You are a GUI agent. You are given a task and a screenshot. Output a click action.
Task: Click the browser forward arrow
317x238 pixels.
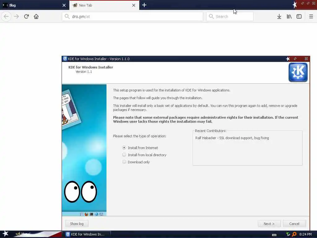pyautogui.click(x=16, y=16)
